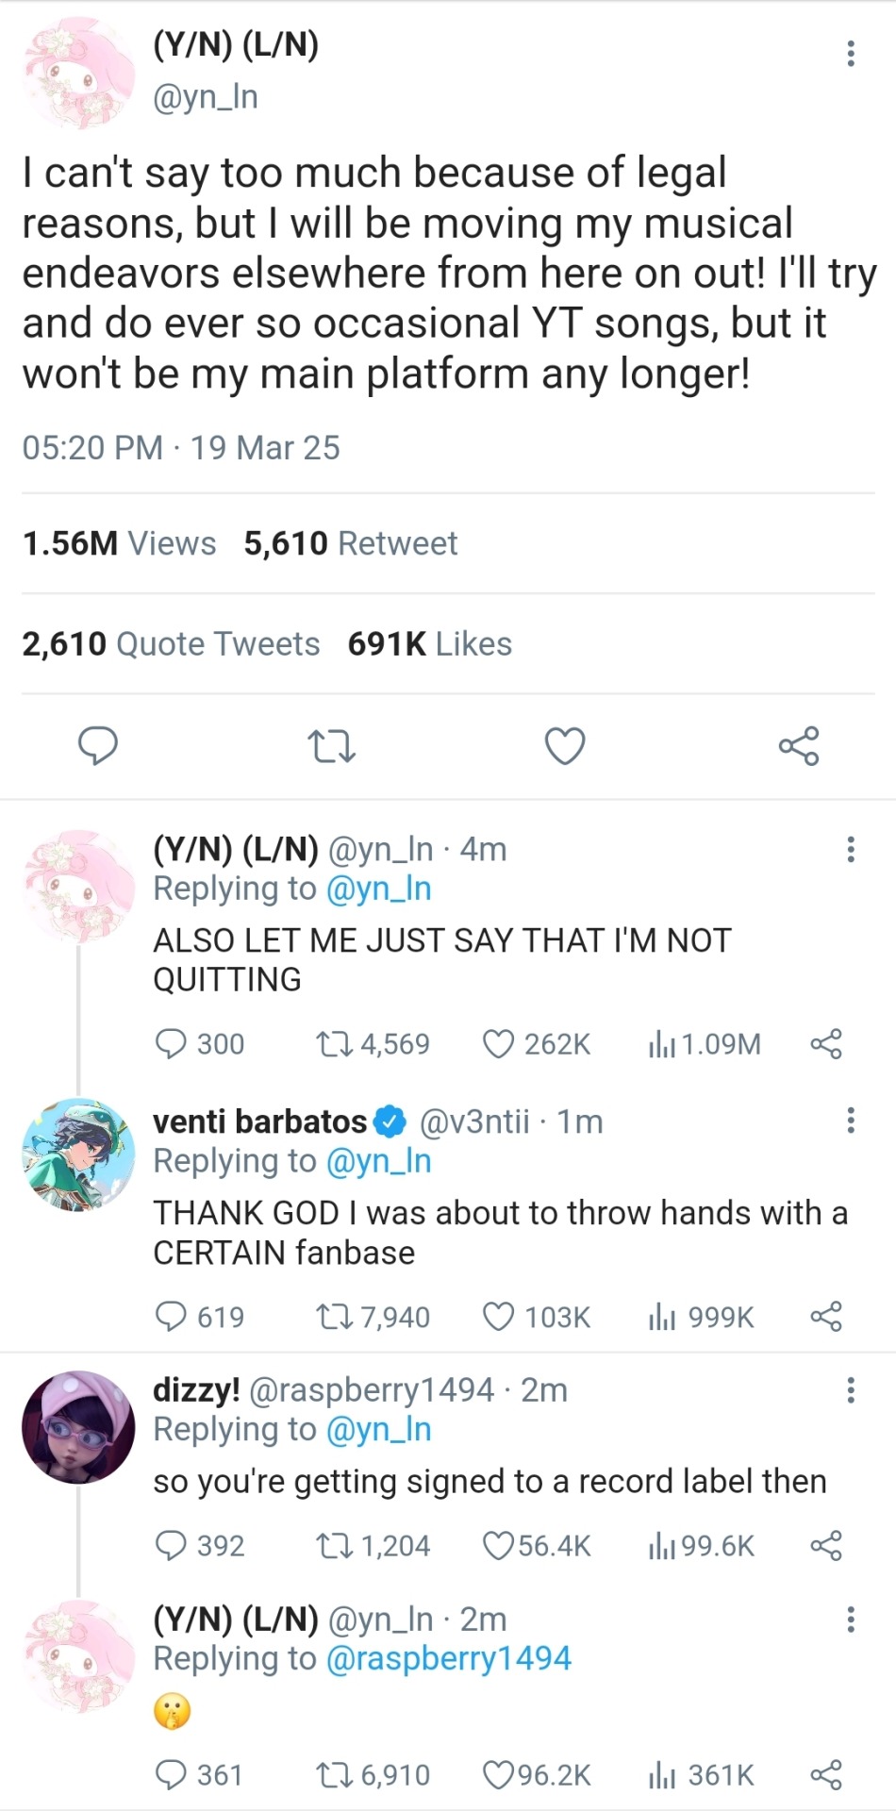Open comments on the "NOT QUITTING" reply
The image size is (896, 1811).
tap(171, 1044)
